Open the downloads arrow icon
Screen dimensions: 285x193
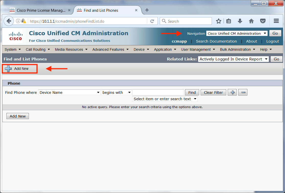pyautogui.click(x=240, y=21)
